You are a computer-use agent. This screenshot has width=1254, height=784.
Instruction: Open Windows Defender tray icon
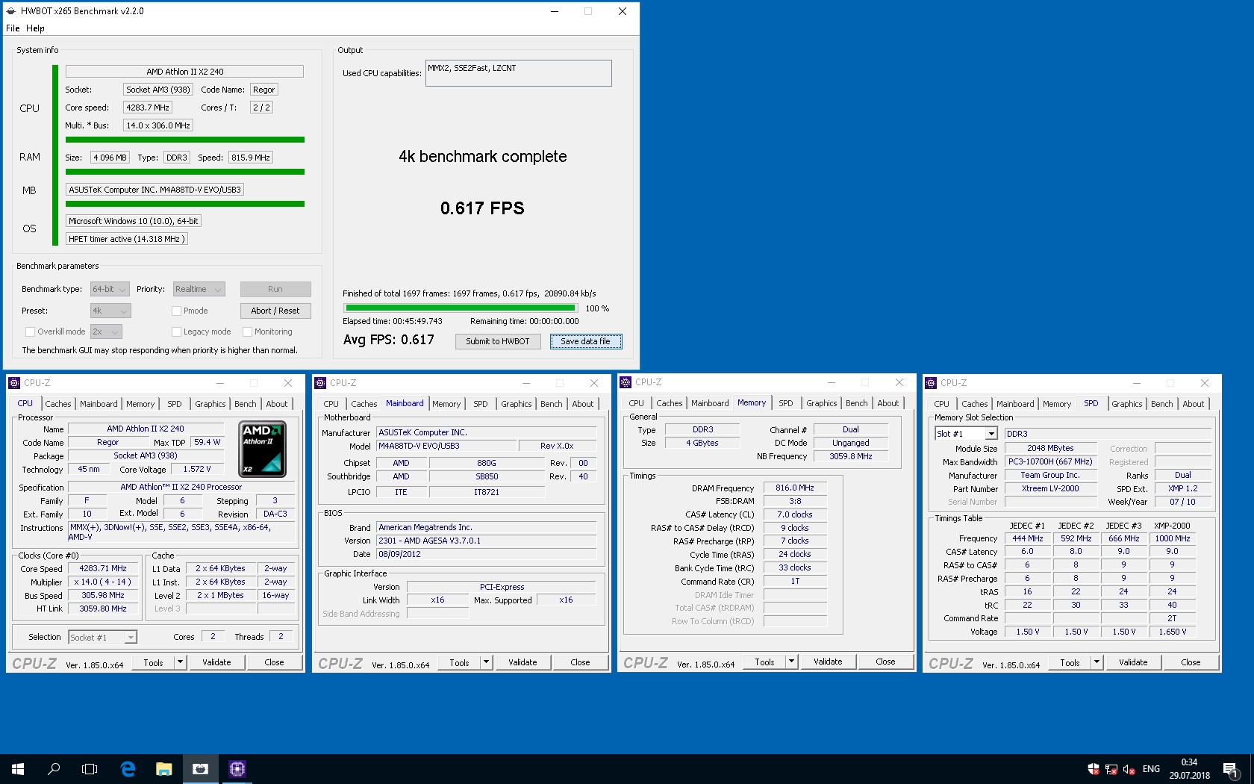(1094, 769)
